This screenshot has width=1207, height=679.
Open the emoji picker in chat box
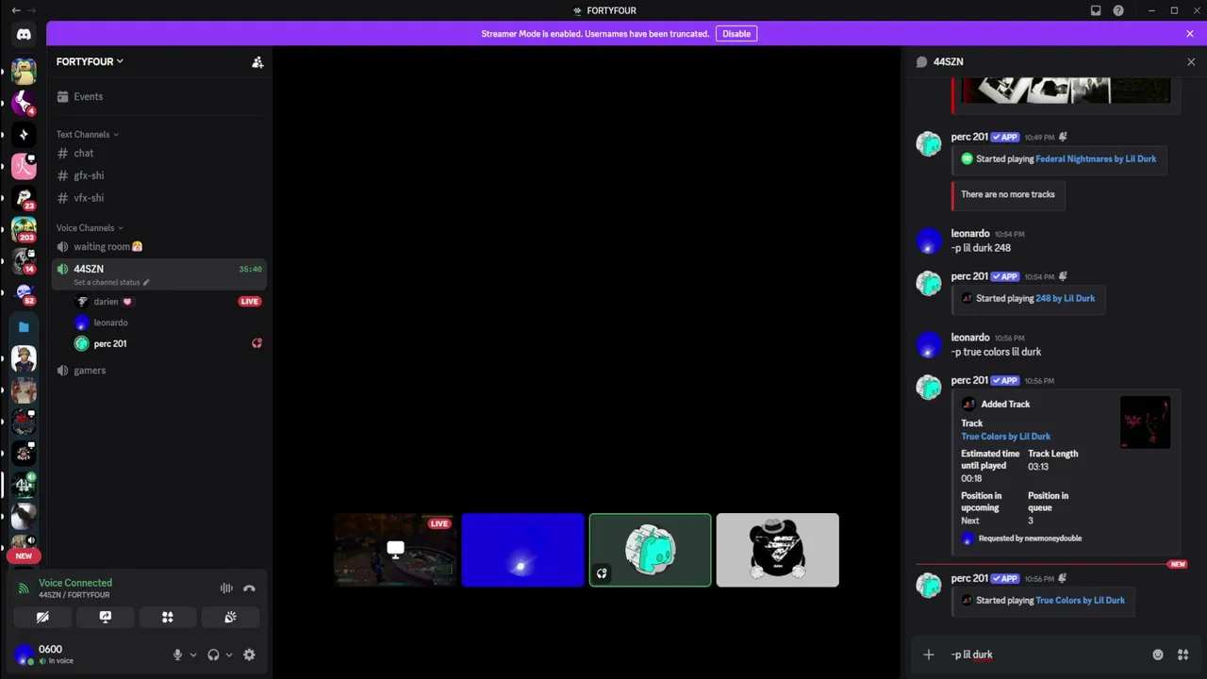click(x=1158, y=654)
